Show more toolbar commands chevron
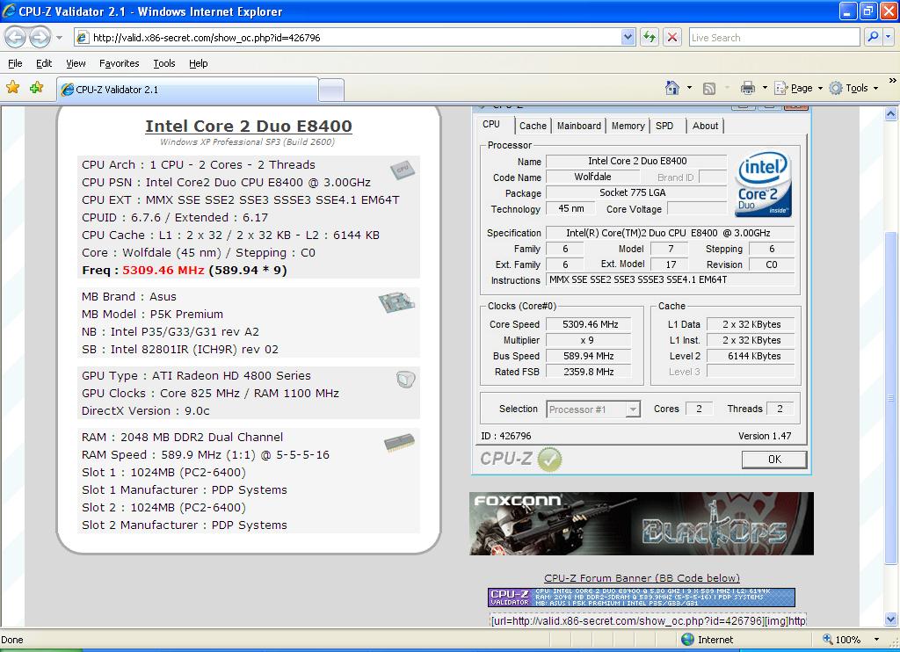This screenshot has width=900, height=652. tap(892, 81)
